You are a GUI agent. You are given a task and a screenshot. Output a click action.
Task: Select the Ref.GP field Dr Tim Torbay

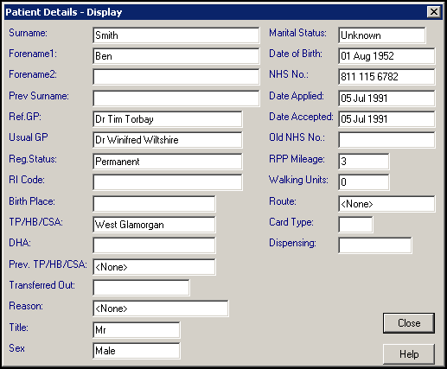coord(168,119)
